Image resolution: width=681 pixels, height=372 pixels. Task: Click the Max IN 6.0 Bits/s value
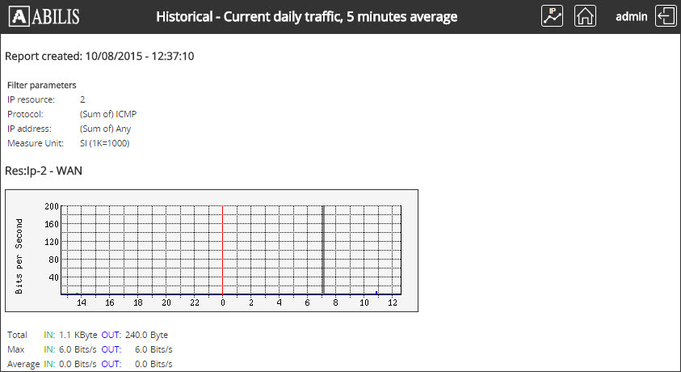(78, 349)
